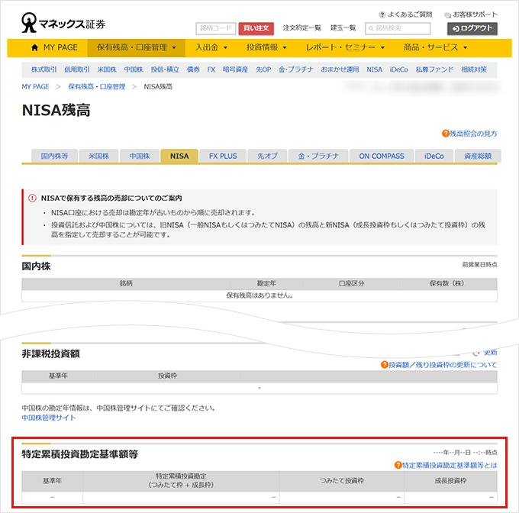Open お客様サポート link
The width and height of the screenshot is (519, 513).
pyautogui.click(x=475, y=15)
